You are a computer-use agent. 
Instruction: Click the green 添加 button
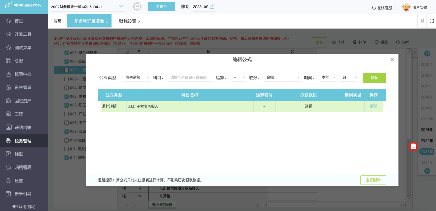tap(375, 78)
